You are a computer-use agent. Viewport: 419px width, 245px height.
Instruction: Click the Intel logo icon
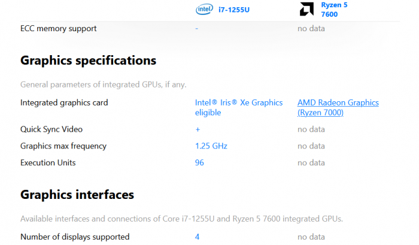pos(204,9)
